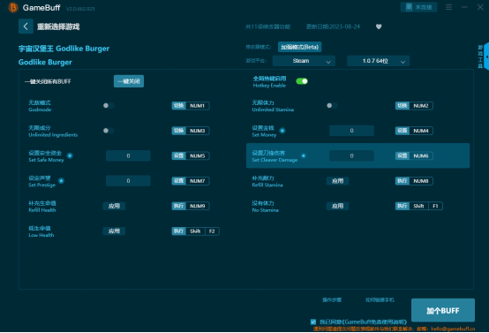Image resolution: width=489 pixels, height=333 pixels.
Task: Toggle Godmode switch on
Action: pyautogui.click(x=109, y=105)
